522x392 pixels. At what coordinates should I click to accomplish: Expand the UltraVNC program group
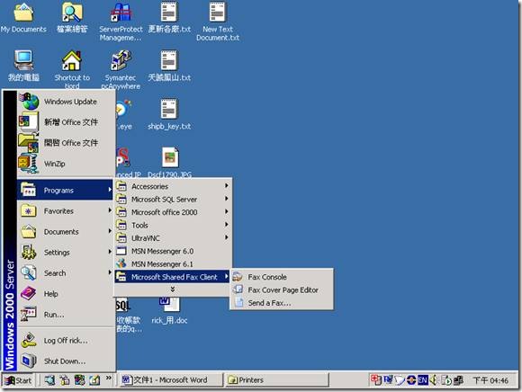point(173,237)
